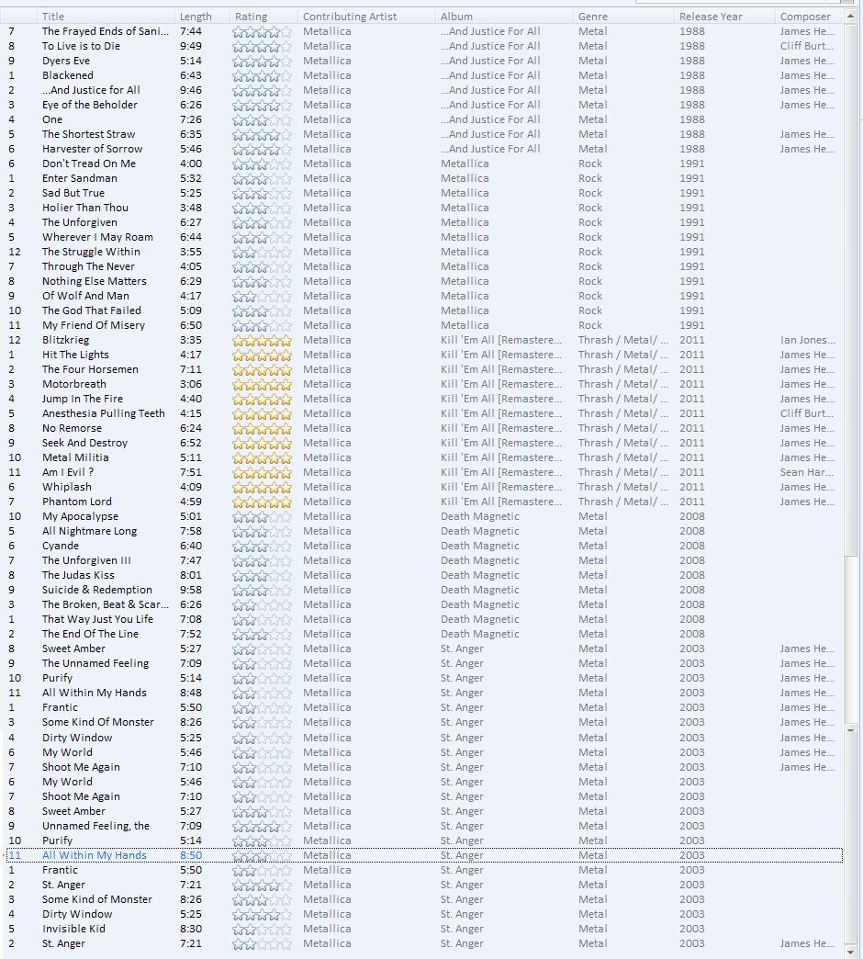863x959 pixels.
Task: Select the song 'The End Of The Line'
Action: click(x=91, y=634)
